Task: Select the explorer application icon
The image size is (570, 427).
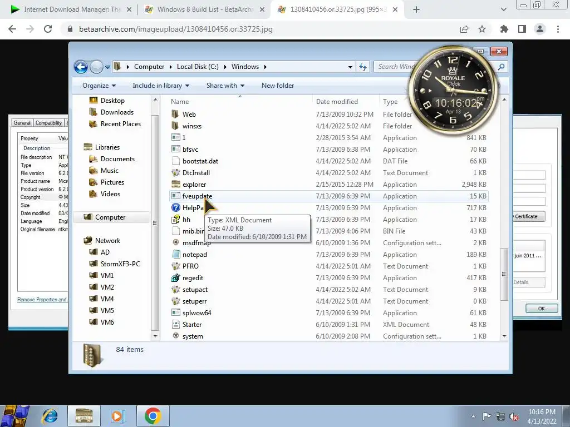Action: (175, 185)
